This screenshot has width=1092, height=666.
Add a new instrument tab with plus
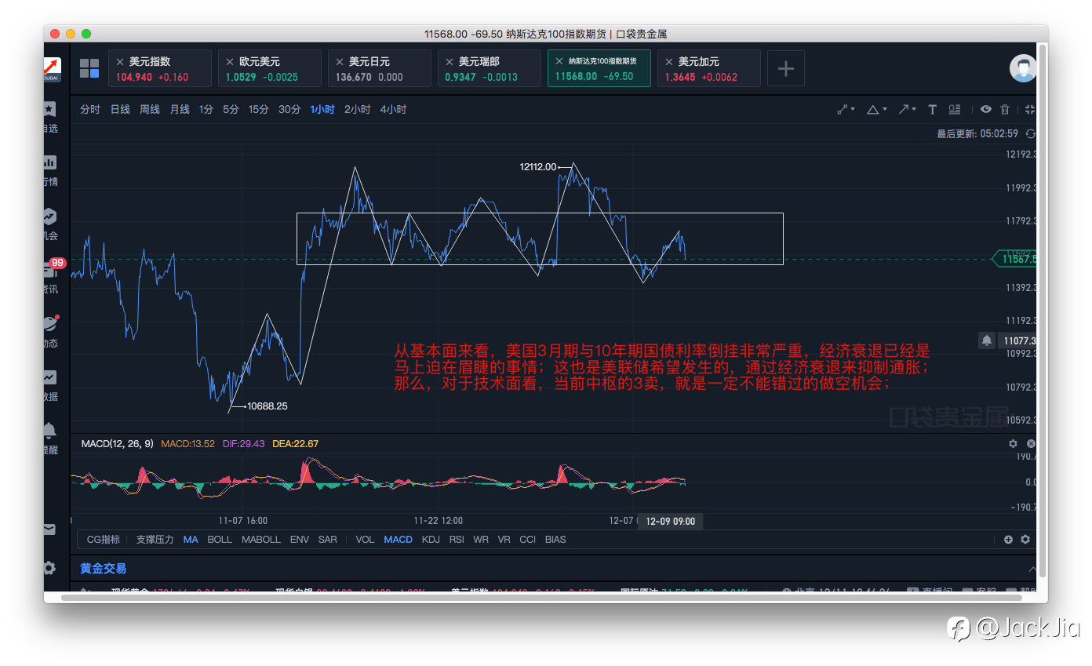[x=785, y=68]
